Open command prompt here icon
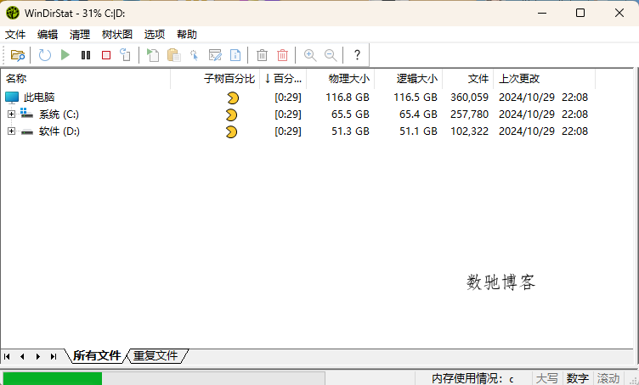Image resolution: width=639 pixels, height=385 pixels. (x=215, y=55)
